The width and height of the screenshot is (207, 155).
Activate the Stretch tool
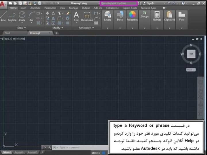coord(47,23)
